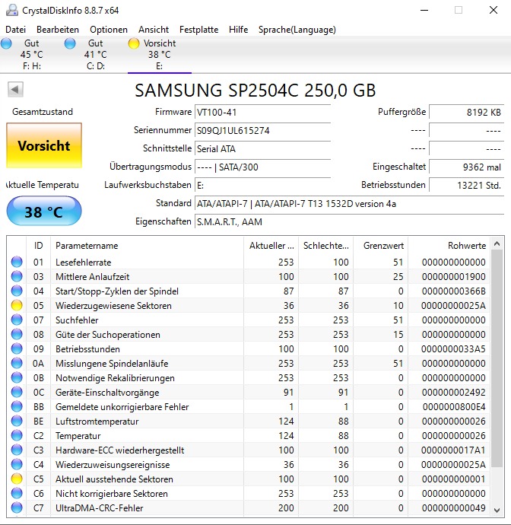Click the Rohwerte column header
This screenshot has width=511, height=525.
(449, 246)
